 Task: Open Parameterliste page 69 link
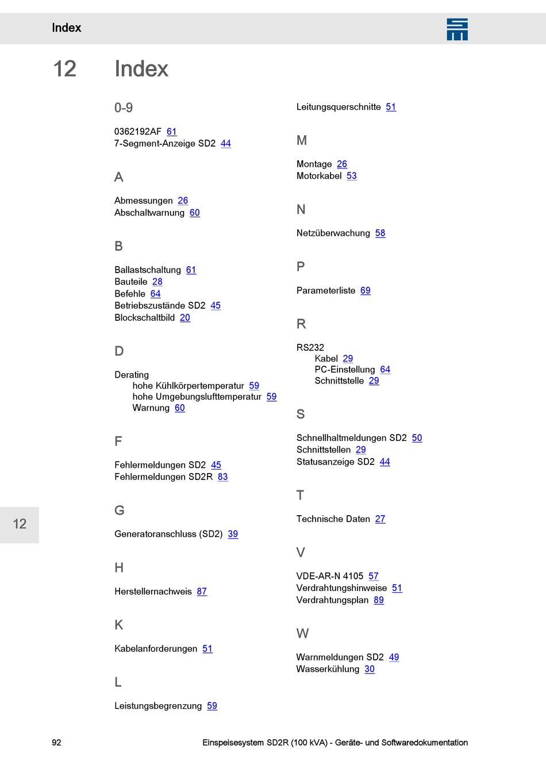pos(366,291)
